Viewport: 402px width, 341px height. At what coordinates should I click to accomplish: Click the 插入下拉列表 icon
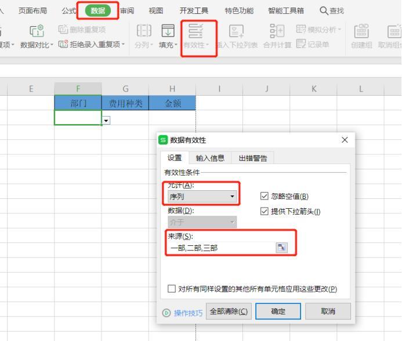[236, 31]
